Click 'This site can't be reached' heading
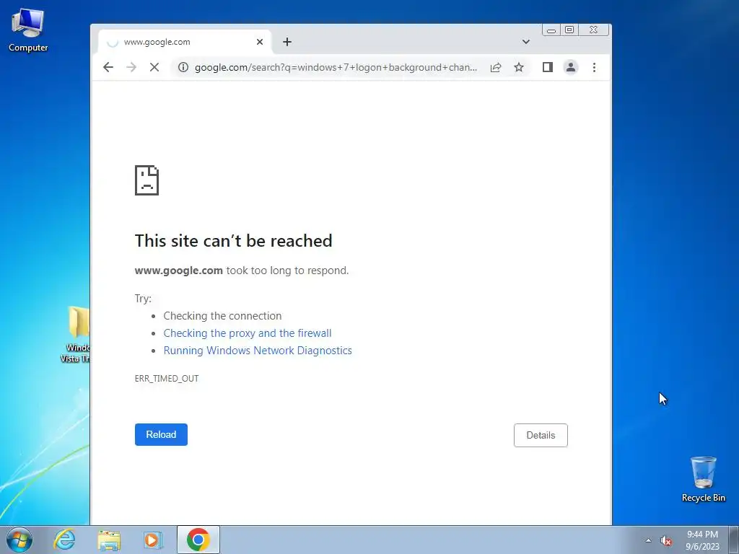 [233, 241]
